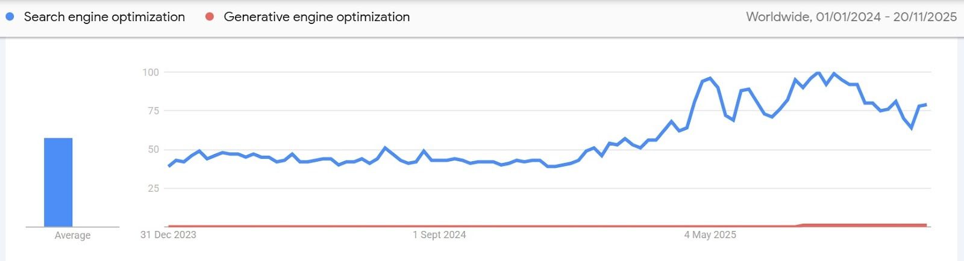964x261 pixels.
Task: Click the 31 Dec 2023 date label
Action: pos(168,235)
